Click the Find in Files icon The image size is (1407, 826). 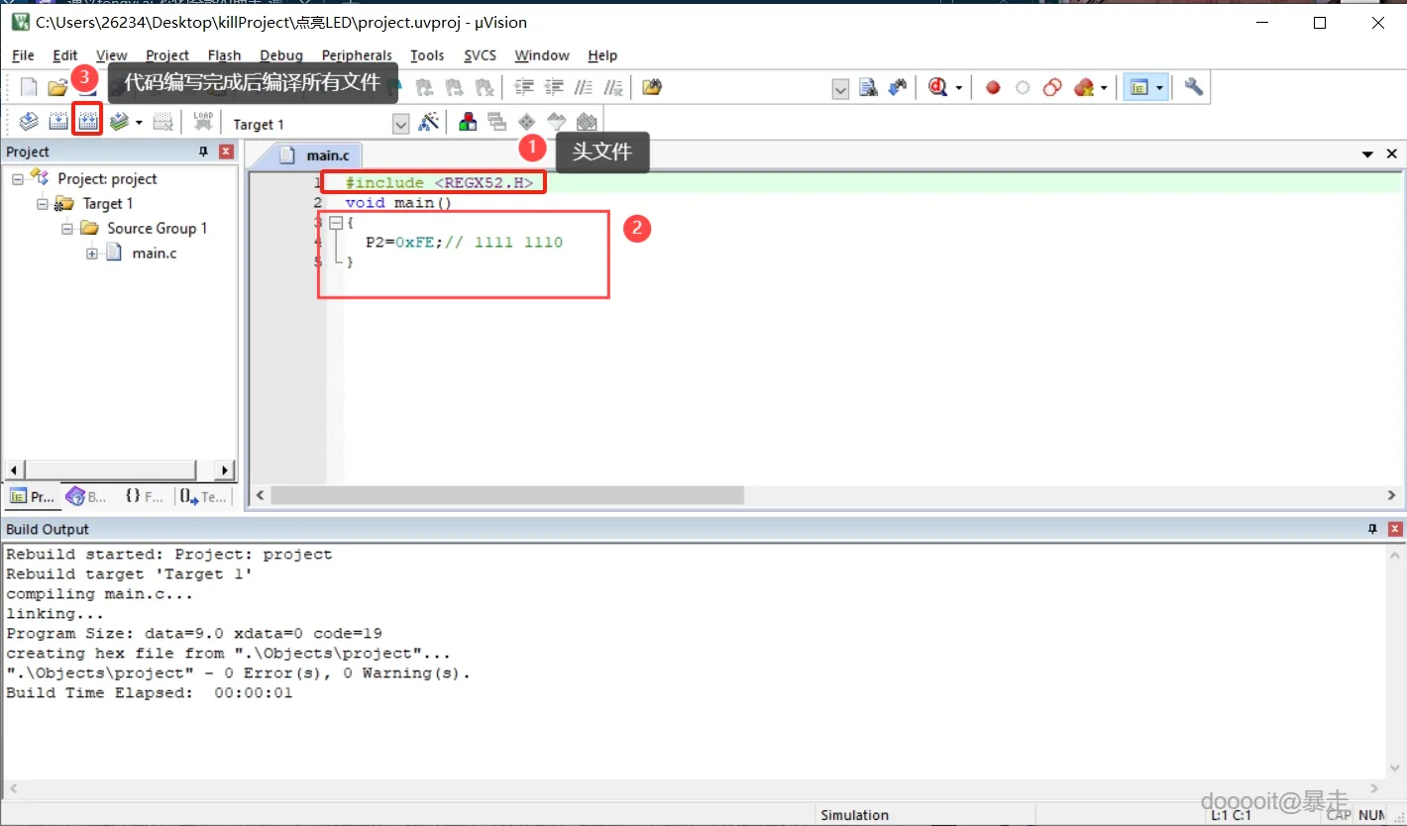tap(651, 87)
